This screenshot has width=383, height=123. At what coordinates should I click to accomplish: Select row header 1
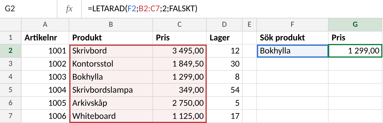(10, 38)
